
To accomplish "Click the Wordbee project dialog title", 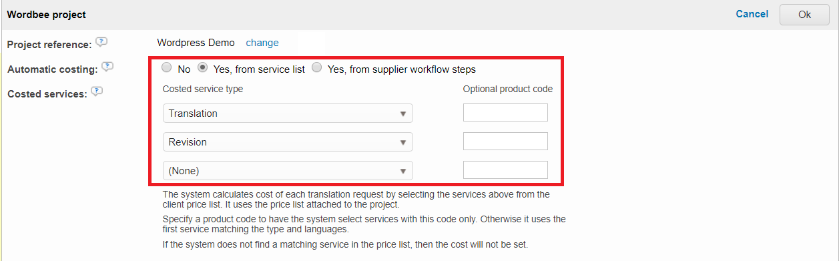I will click(46, 14).
